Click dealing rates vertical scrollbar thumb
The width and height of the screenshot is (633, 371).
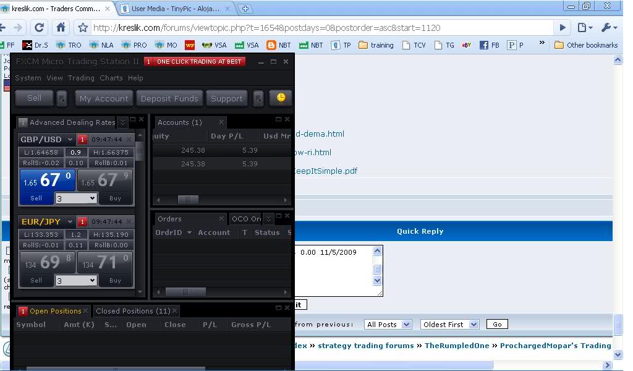click(x=140, y=151)
